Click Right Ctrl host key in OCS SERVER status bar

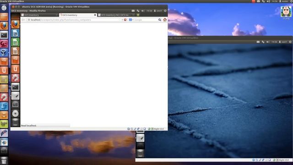point(159,129)
